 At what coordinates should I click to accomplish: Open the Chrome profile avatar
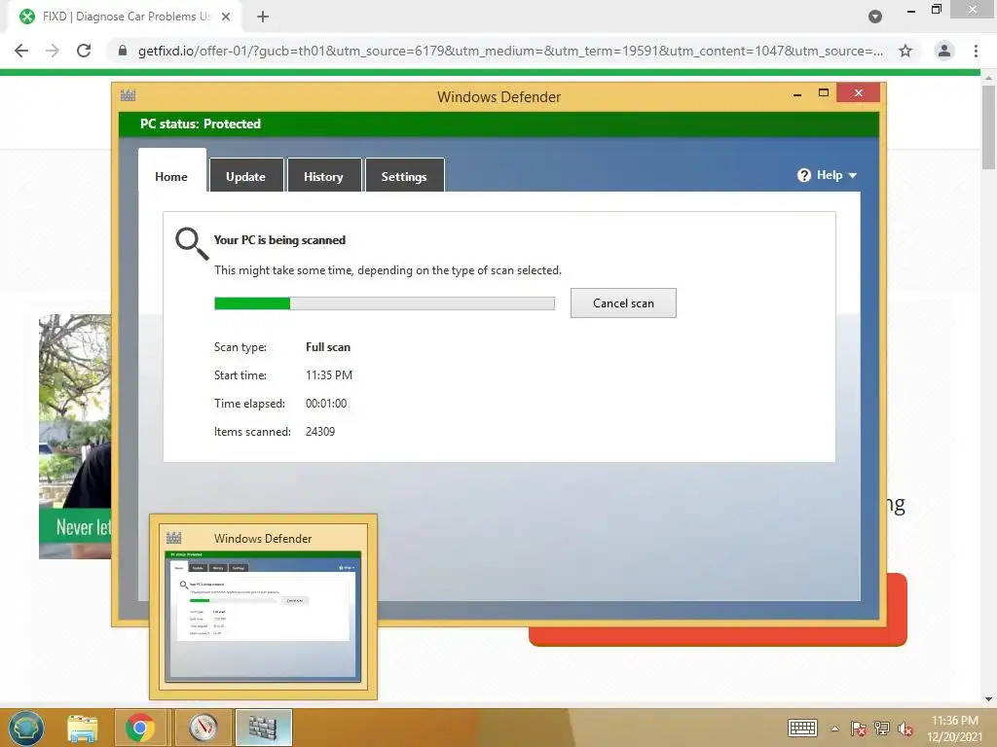coord(944,51)
